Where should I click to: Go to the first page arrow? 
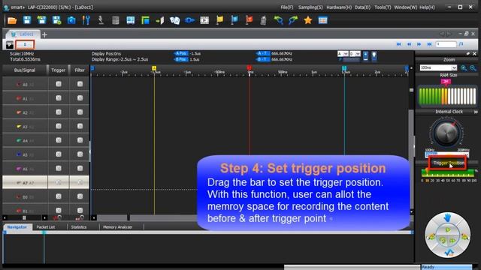[x=399, y=44]
